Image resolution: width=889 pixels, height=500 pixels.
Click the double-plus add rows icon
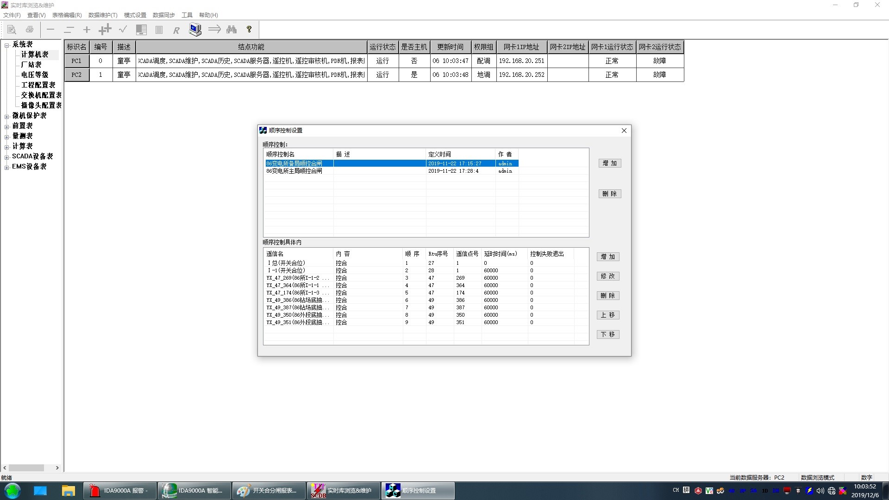point(105,30)
